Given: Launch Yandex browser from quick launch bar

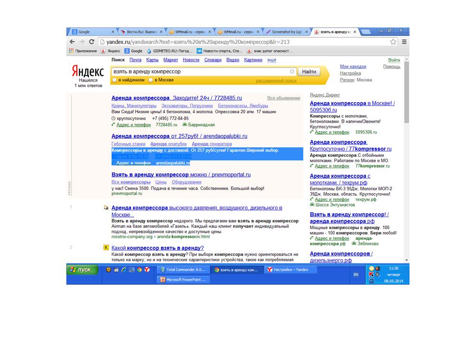Looking at the screenshot, I should pyautogui.click(x=147, y=269).
